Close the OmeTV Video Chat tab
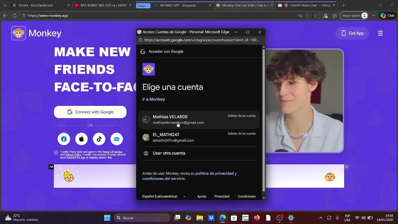This screenshot has width=398, height=224. (x=334, y=5)
